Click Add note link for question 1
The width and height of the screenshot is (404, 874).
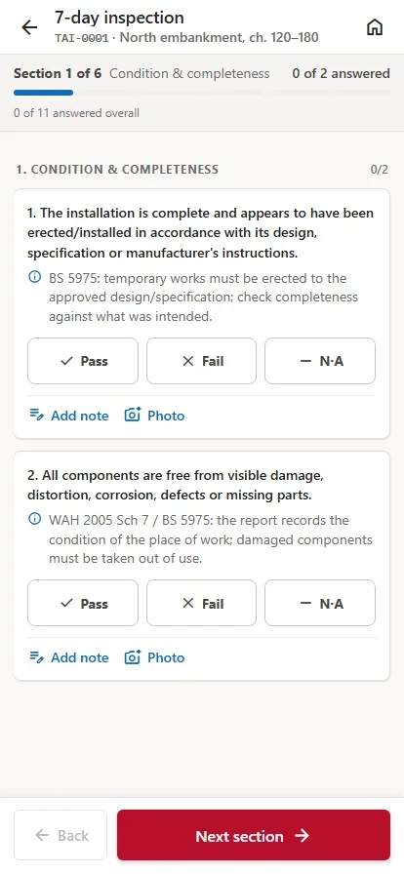click(x=69, y=416)
